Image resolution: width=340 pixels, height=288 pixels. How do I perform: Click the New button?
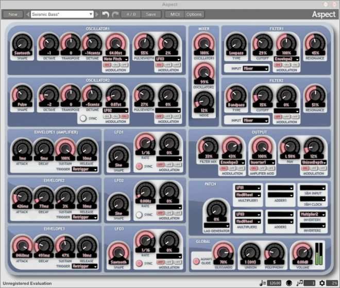click(13, 14)
